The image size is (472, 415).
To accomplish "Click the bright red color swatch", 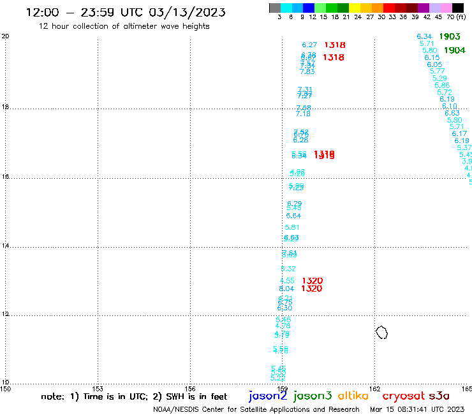I will click(389, 8).
